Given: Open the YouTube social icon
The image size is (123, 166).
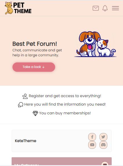Looking at the screenshot, I should point(92,145).
